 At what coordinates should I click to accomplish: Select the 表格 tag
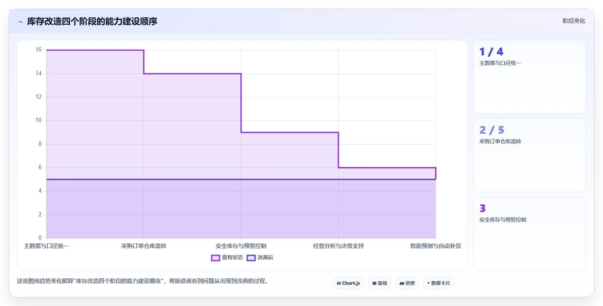(380, 283)
